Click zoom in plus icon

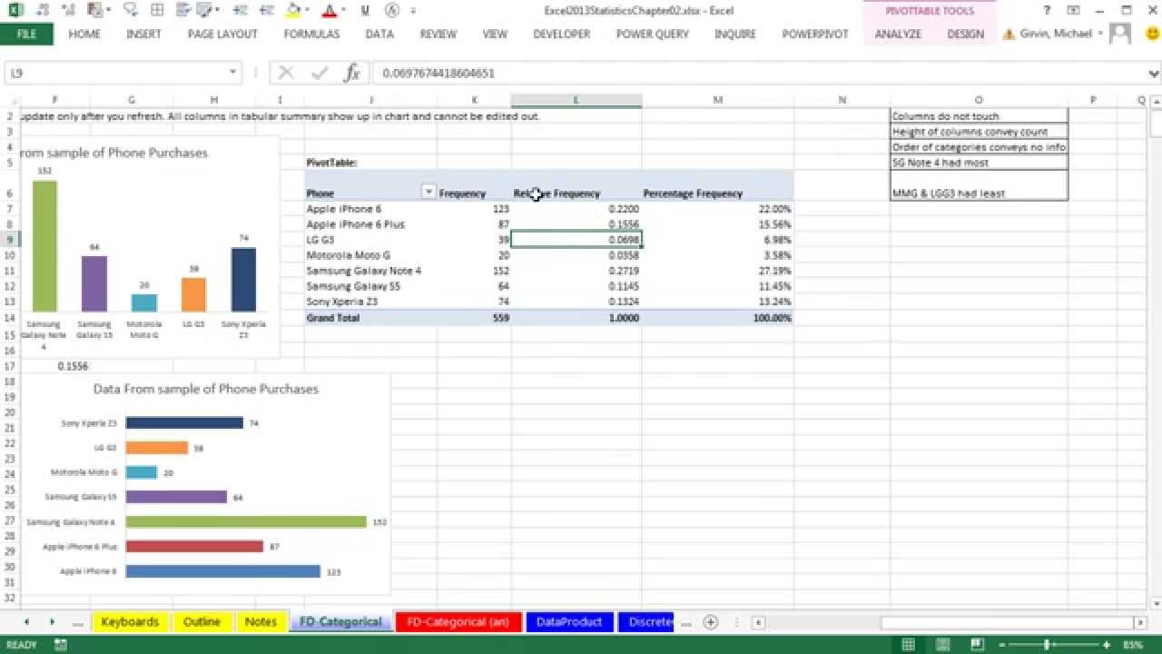click(1105, 645)
